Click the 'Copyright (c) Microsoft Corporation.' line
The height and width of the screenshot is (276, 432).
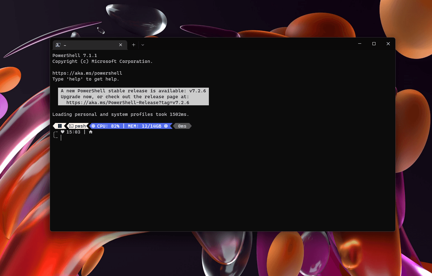click(x=102, y=61)
